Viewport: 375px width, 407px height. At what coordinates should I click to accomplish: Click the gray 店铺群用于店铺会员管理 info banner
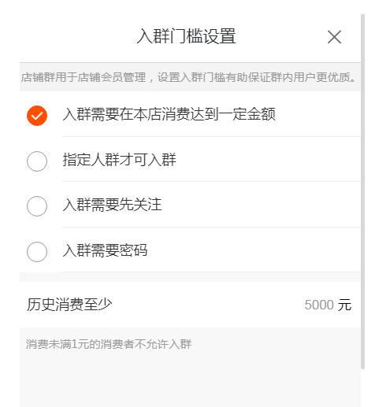pyautogui.click(x=190, y=77)
